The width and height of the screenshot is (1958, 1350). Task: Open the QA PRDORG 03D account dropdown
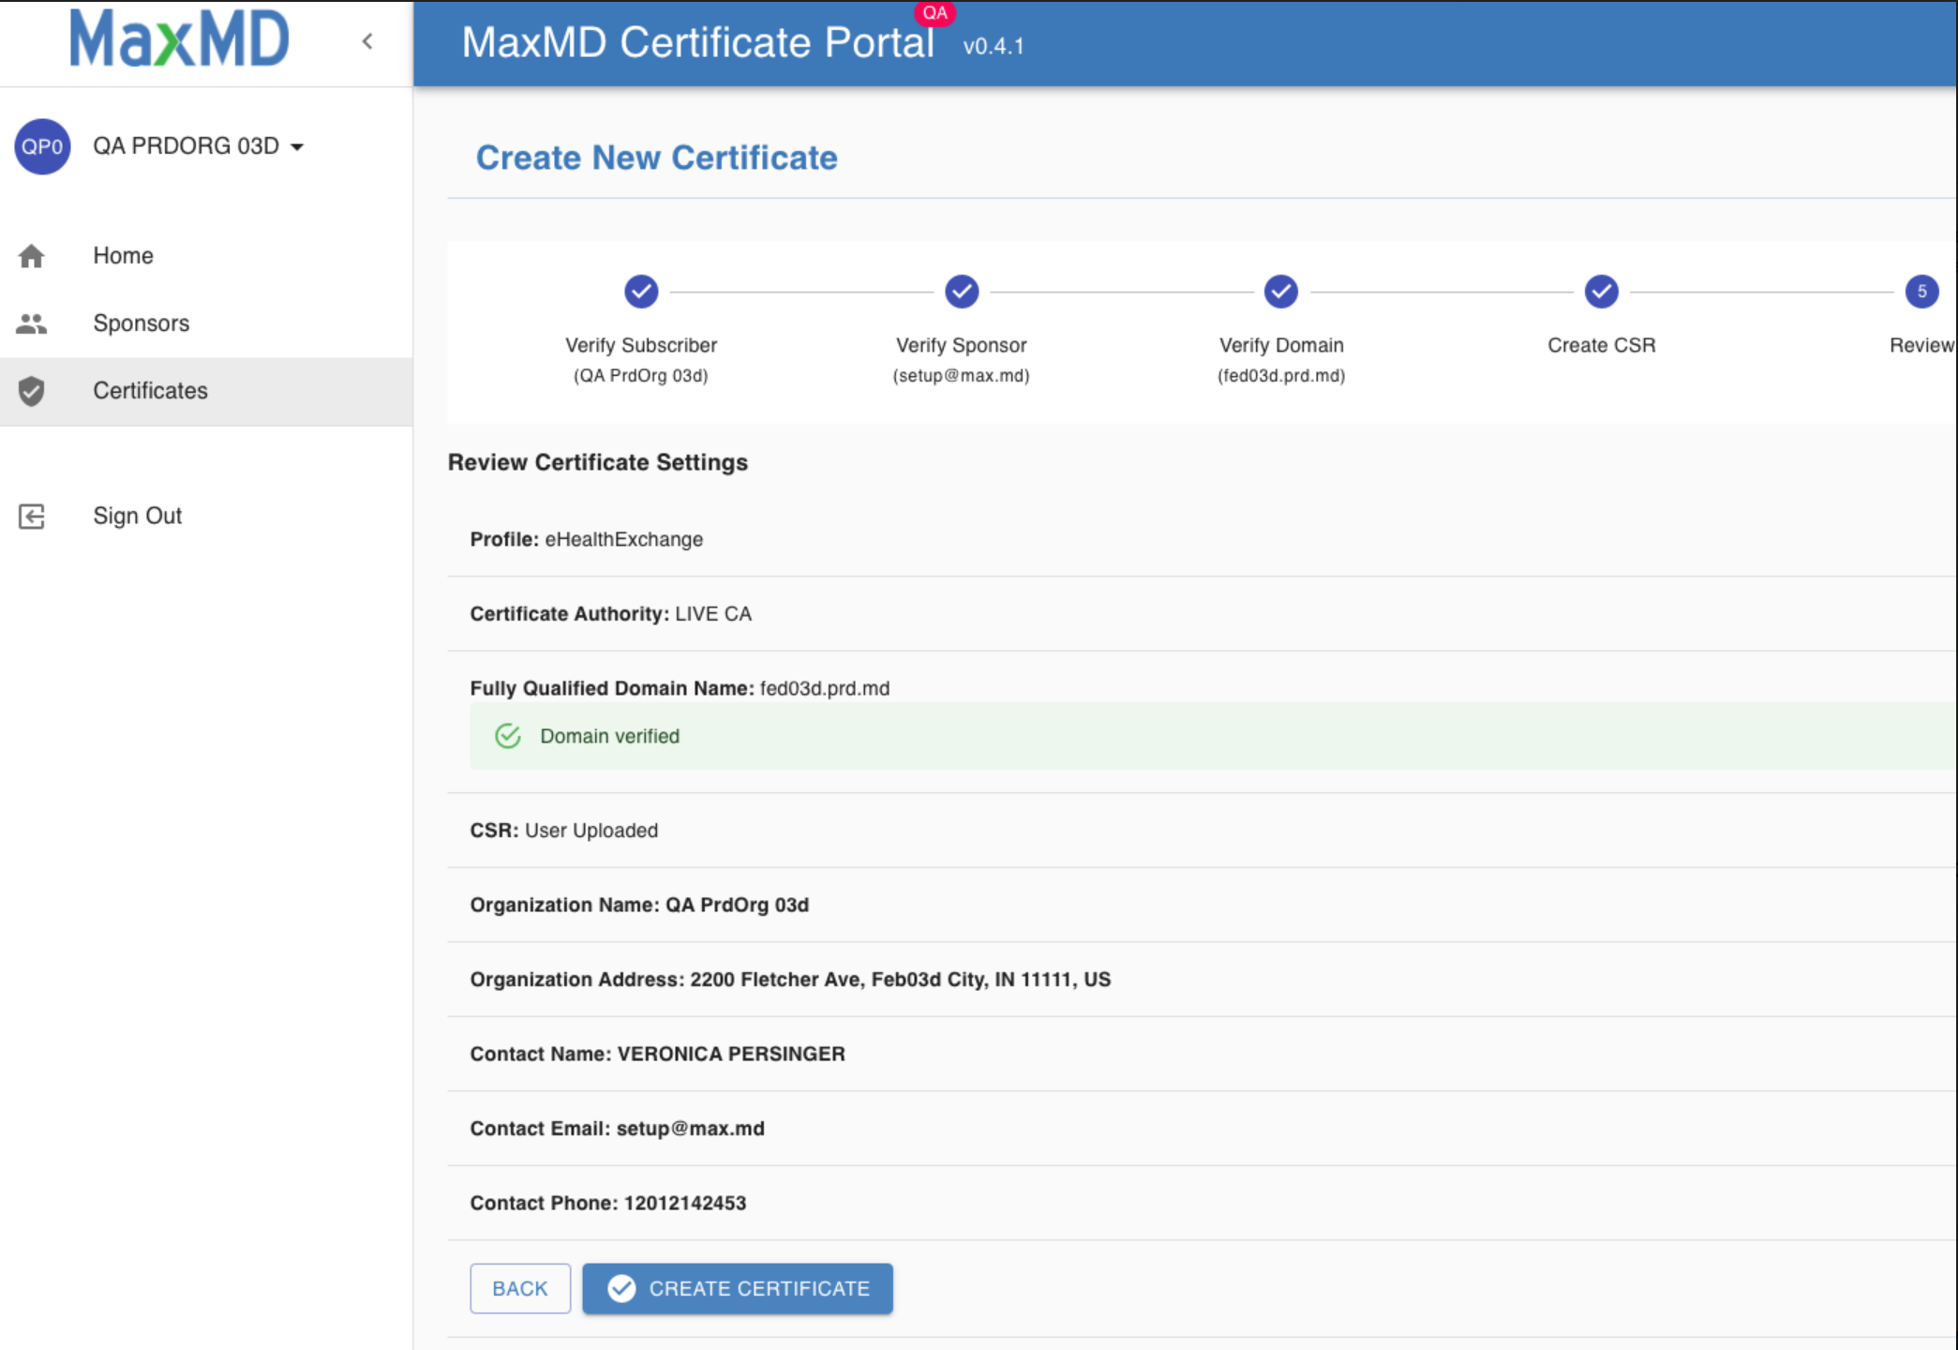[x=199, y=146]
